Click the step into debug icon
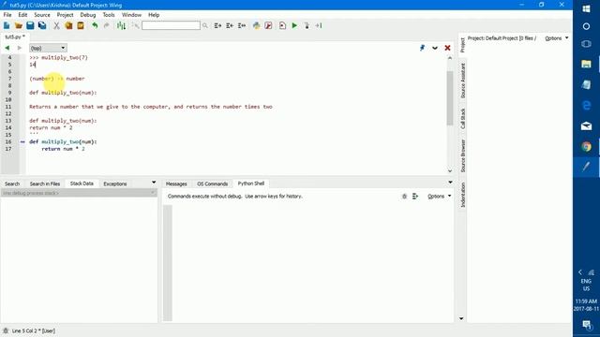600x337 pixels. 307,25
